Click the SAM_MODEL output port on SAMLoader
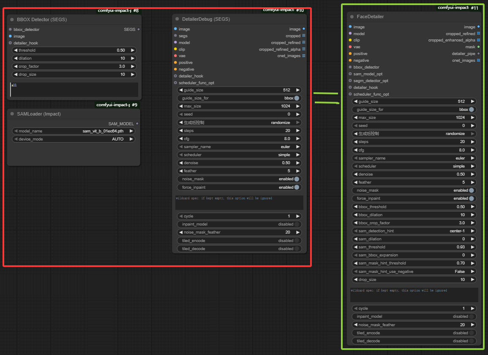 (x=137, y=124)
